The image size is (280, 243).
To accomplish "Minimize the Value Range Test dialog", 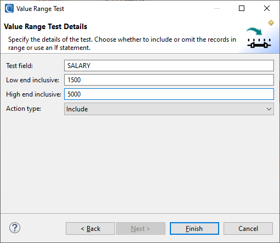I will tap(217, 8).
